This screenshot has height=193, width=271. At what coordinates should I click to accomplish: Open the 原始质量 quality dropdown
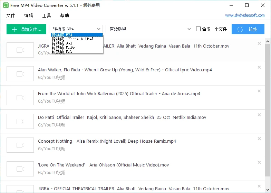click(149, 29)
